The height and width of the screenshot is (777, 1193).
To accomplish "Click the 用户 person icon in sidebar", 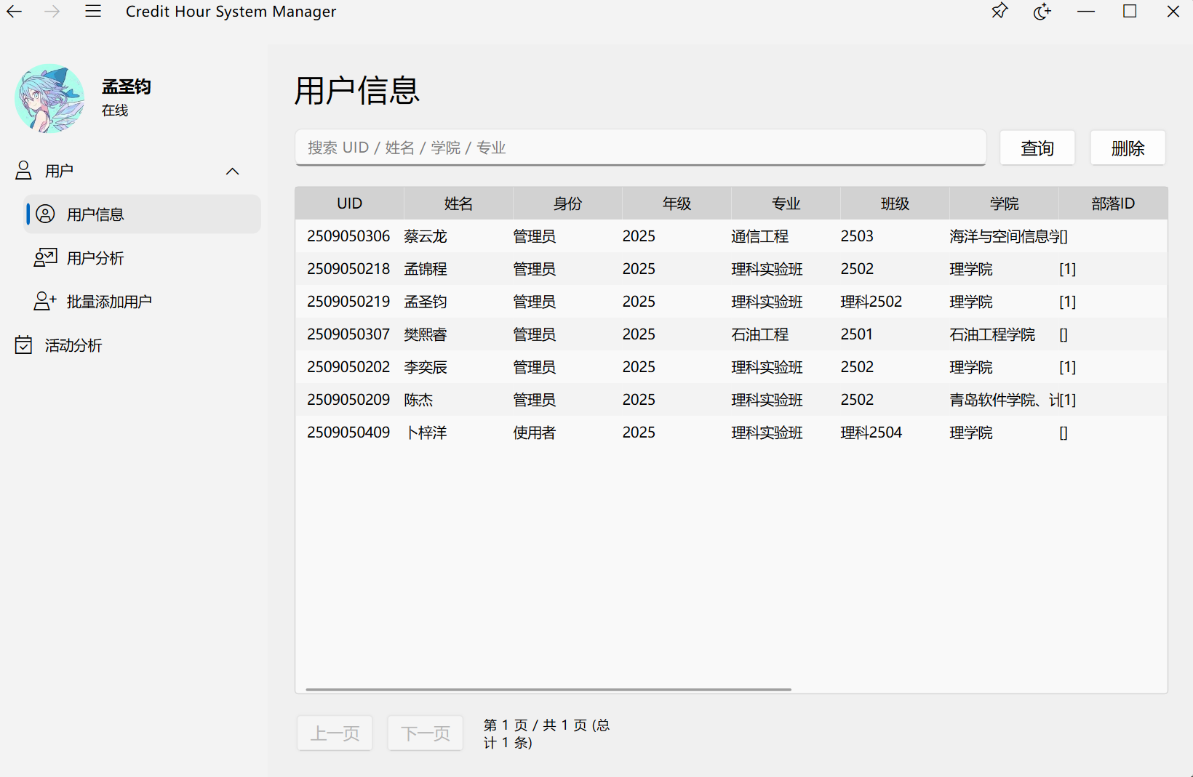I will click(x=24, y=171).
